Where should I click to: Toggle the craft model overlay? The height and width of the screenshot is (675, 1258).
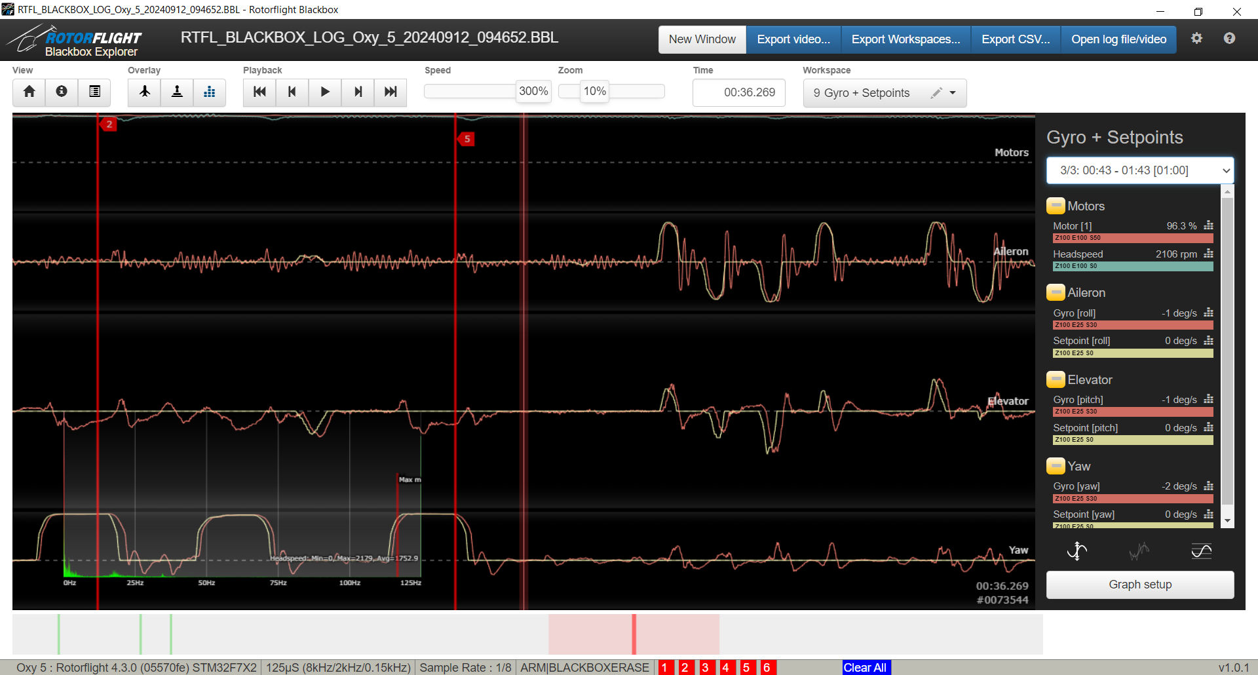coord(145,92)
